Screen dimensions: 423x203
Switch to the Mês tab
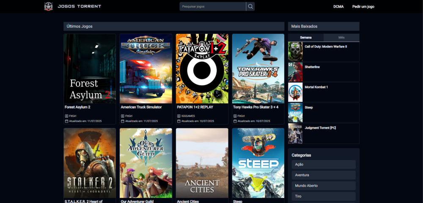(341, 38)
